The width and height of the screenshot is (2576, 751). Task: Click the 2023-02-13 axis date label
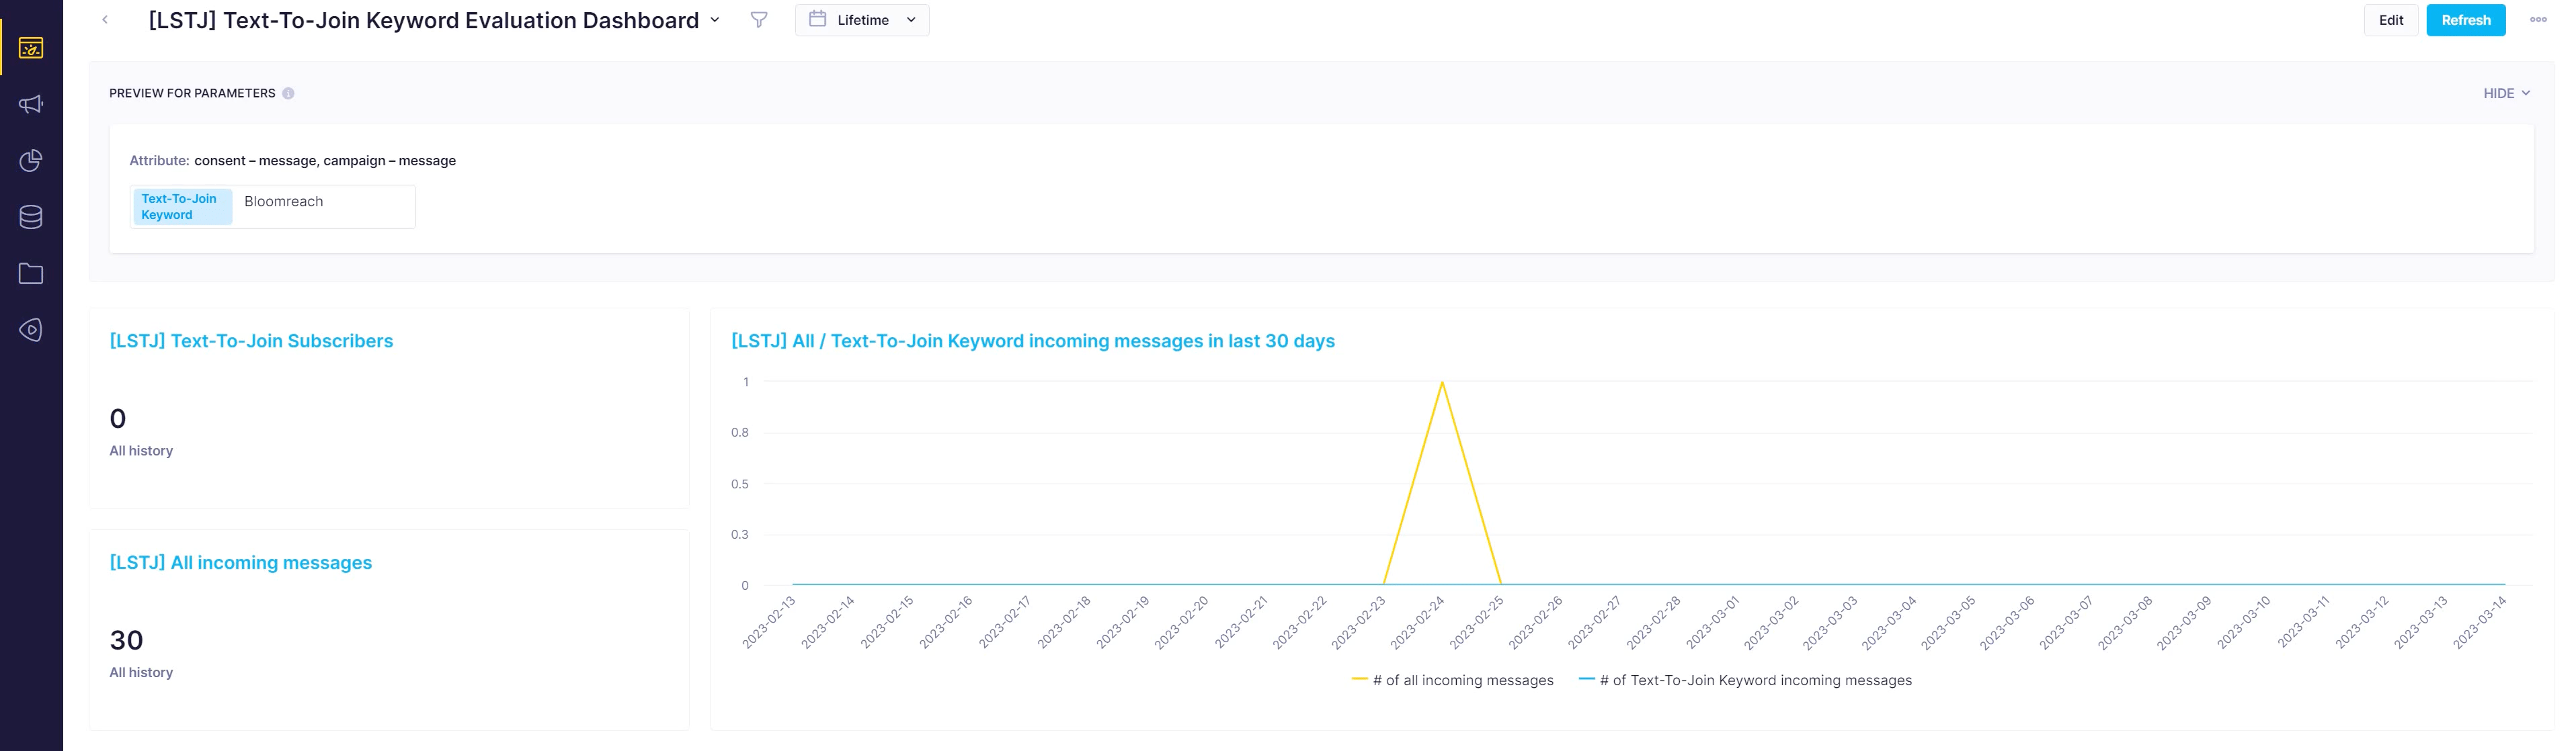point(770,621)
